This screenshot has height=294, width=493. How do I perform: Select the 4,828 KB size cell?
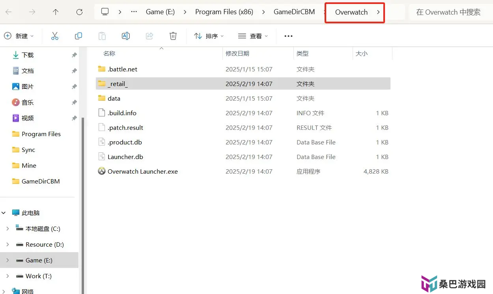tap(376, 171)
